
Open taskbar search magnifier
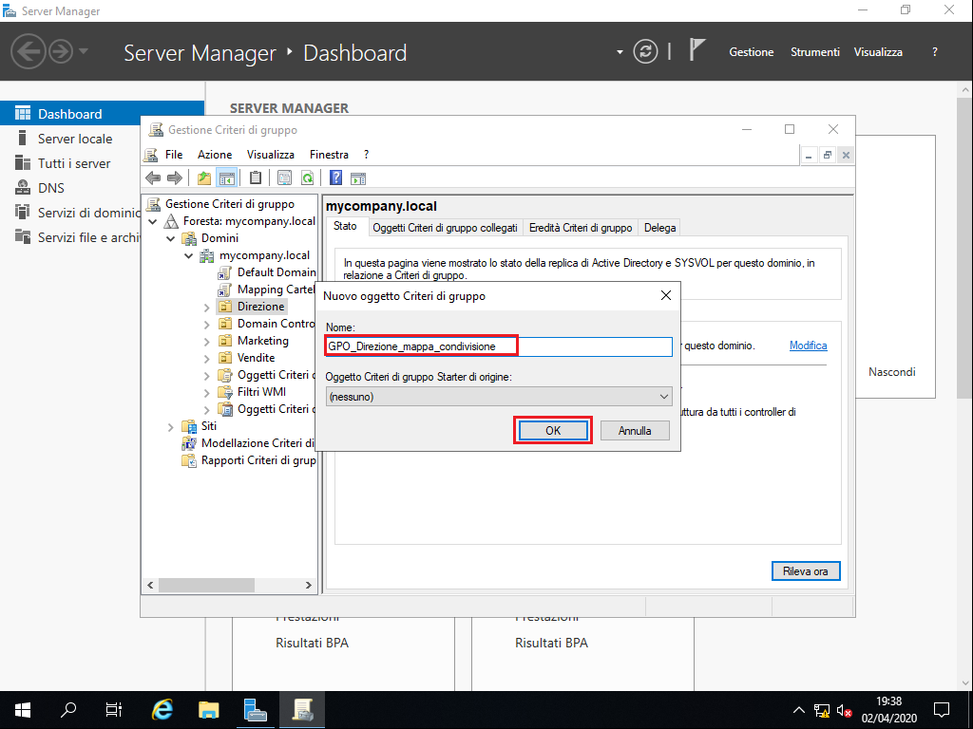click(x=68, y=709)
